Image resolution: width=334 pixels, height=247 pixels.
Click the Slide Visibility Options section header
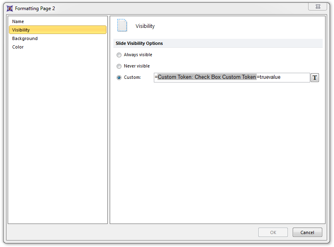pos(139,43)
